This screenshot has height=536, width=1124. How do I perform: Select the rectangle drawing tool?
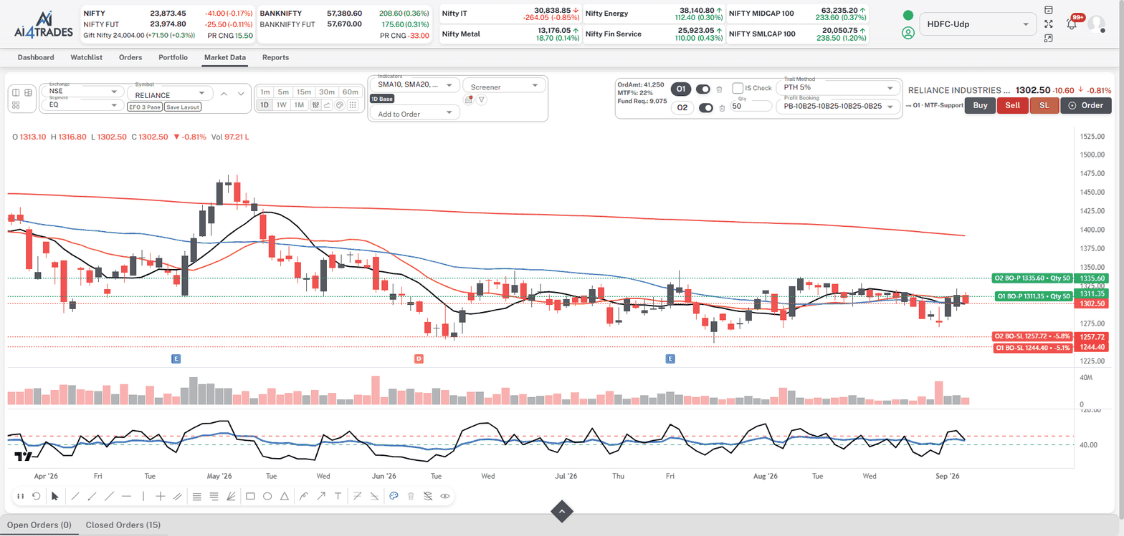click(x=250, y=496)
